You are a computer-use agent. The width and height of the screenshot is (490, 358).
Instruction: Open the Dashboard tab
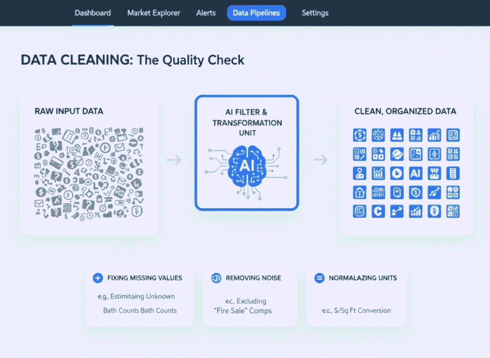coord(92,13)
